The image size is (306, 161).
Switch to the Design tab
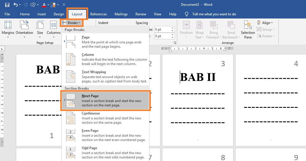point(59,14)
